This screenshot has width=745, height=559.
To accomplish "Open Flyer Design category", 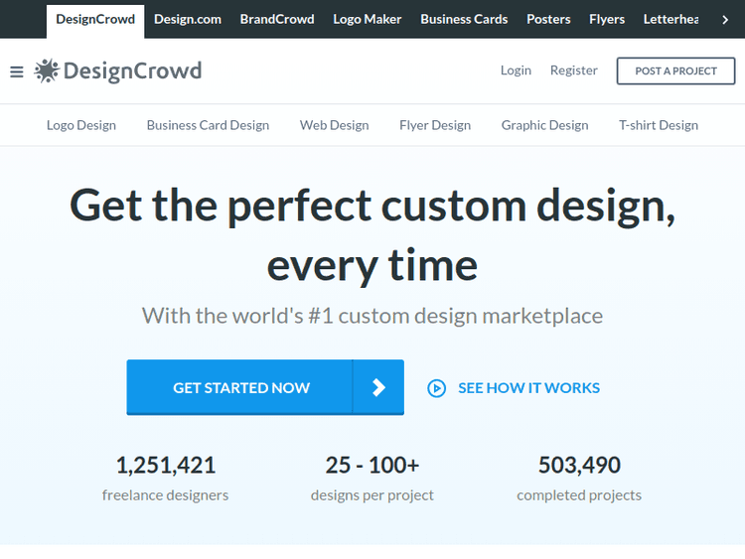I will click(435, 125).
